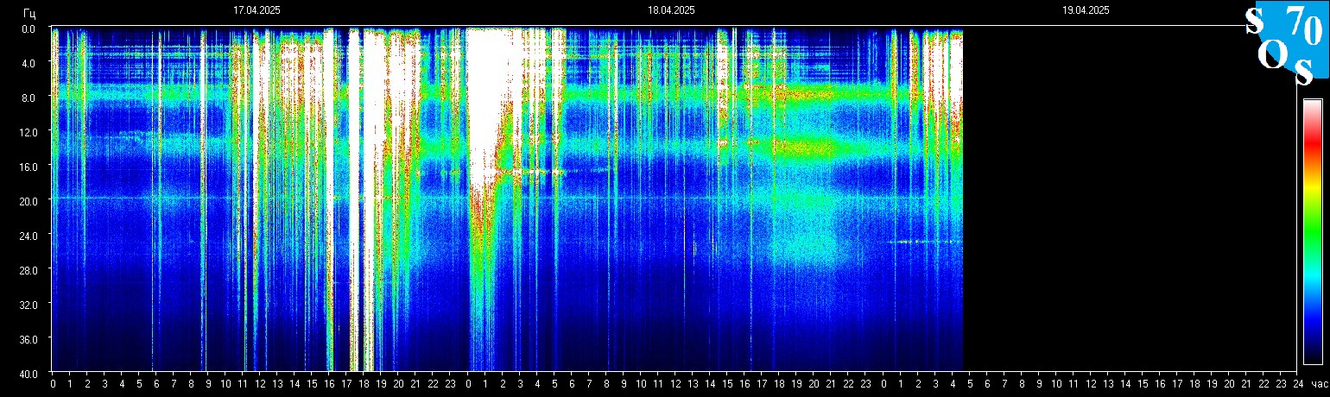Image resolution: width=1330 pixels, height=397 pixels.
Task: Select the 19.04.2025 date label
Action: point(1086,10)
